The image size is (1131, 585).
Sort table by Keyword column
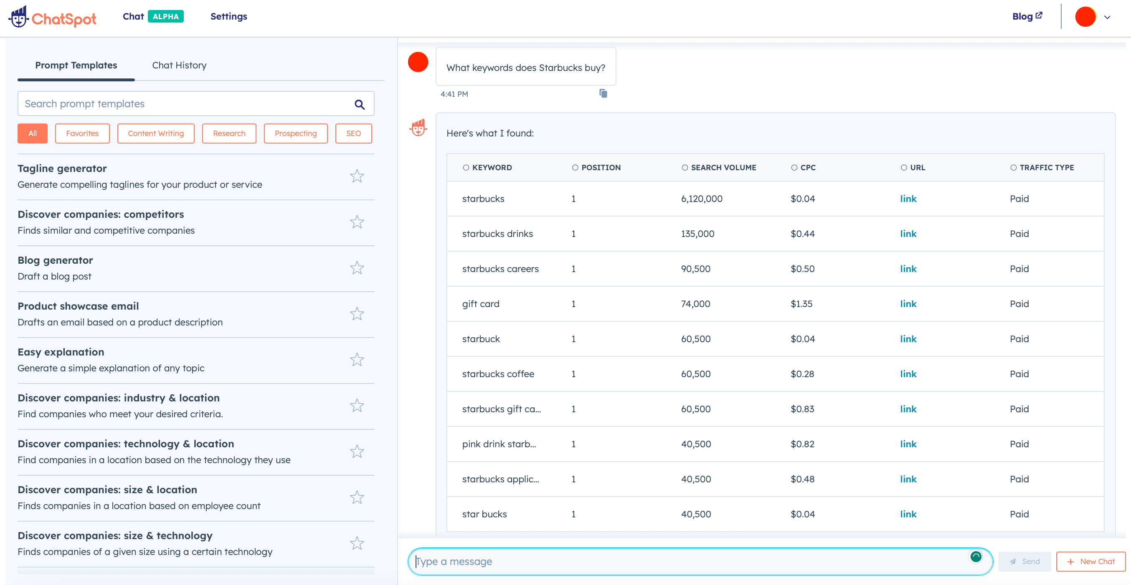pyautogui.click(x=487, y=167)
